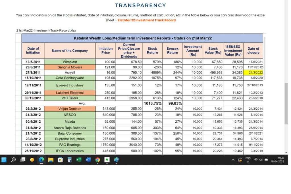Open Wi-Fi network settings in tray
Image resolution: width=291 pixels, height=194 pixels.
pos(256,160)
